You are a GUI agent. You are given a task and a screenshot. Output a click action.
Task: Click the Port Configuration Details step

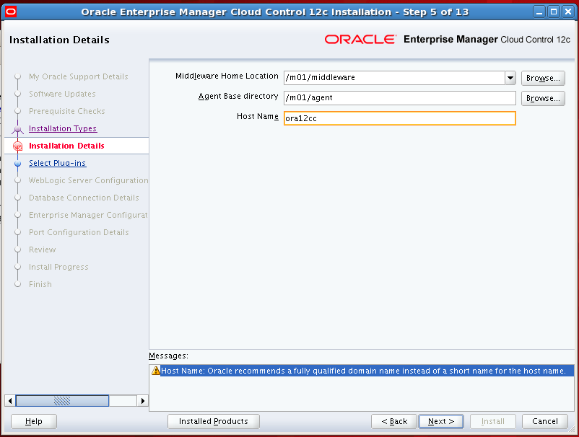coord(79,232)
